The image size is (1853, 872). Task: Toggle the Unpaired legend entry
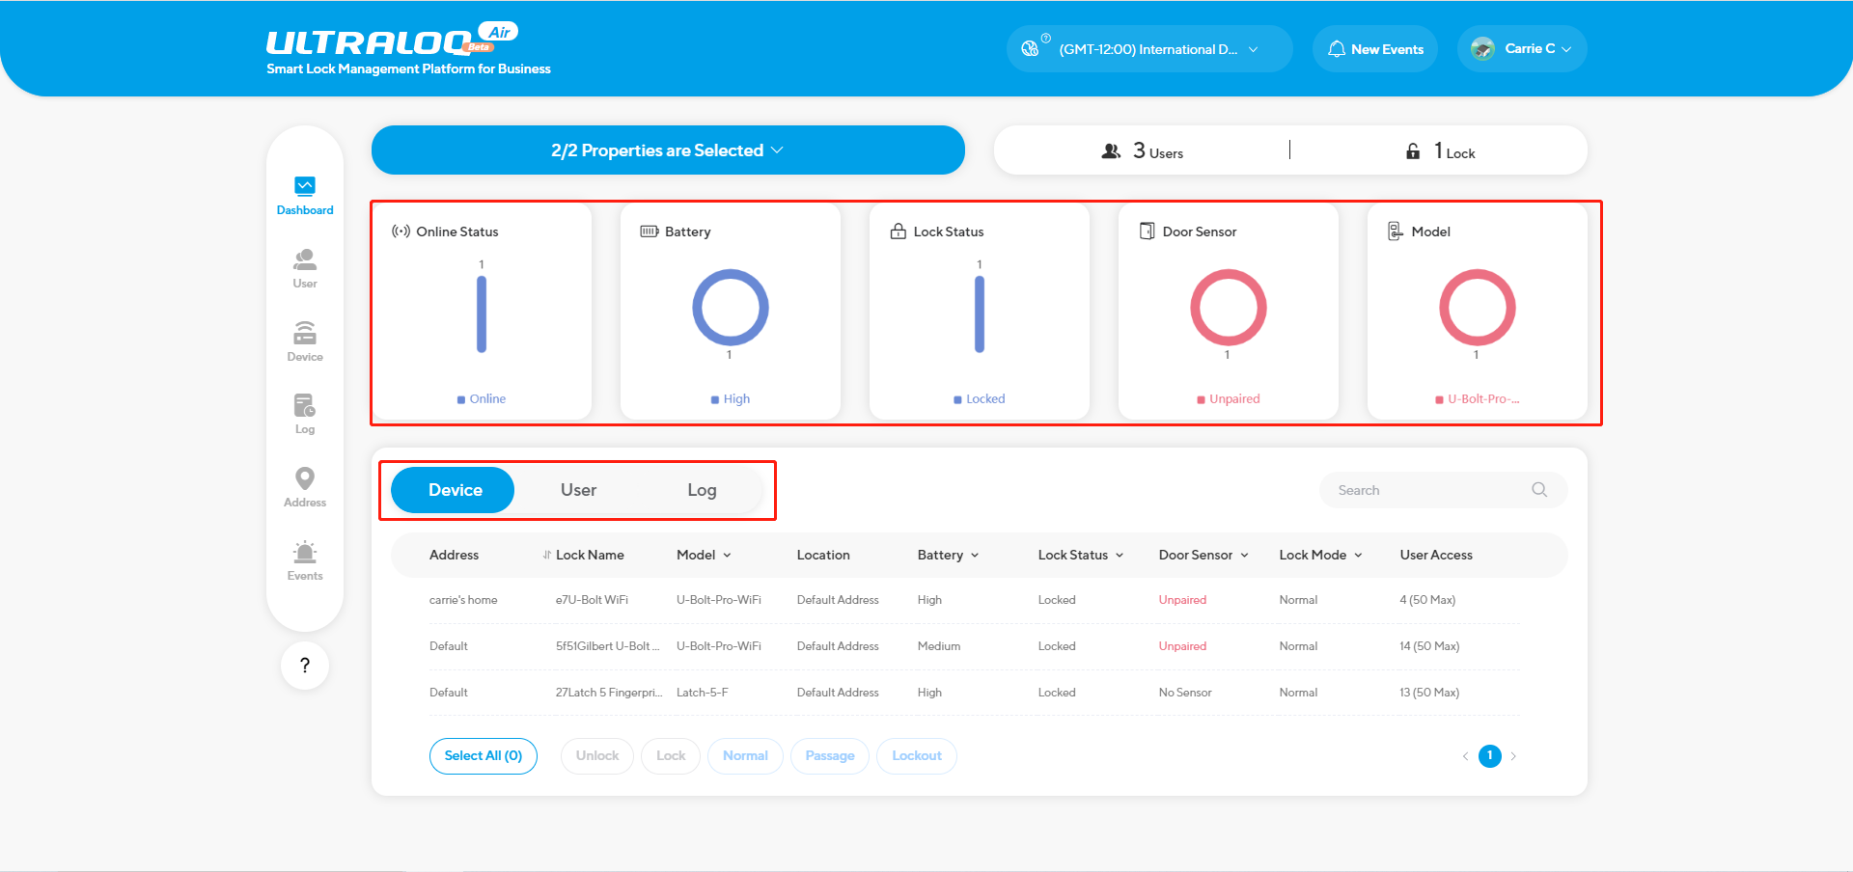tap(1229, 399)
